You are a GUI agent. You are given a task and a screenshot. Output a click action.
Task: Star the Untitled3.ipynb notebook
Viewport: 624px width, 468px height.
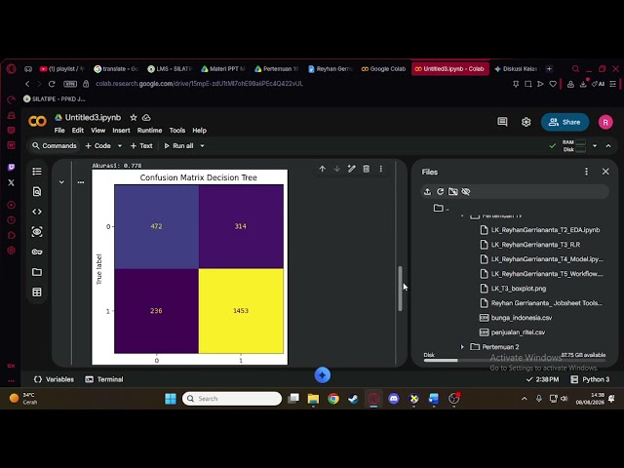click(x=134, y=118)
